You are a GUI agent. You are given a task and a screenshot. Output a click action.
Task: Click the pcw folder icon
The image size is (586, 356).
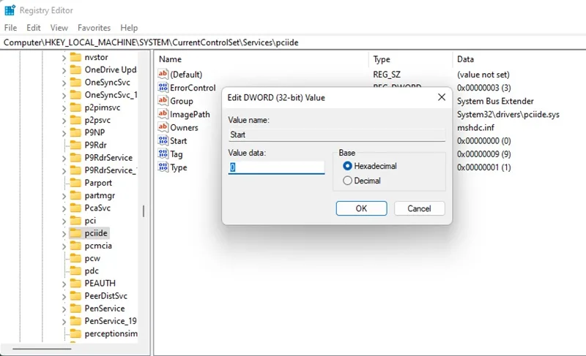coord(75,258)
